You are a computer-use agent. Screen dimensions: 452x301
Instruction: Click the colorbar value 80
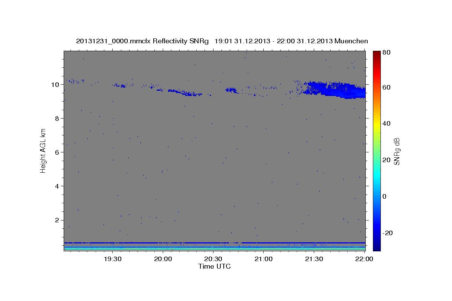pyautogui.click(x=387, y=53)
